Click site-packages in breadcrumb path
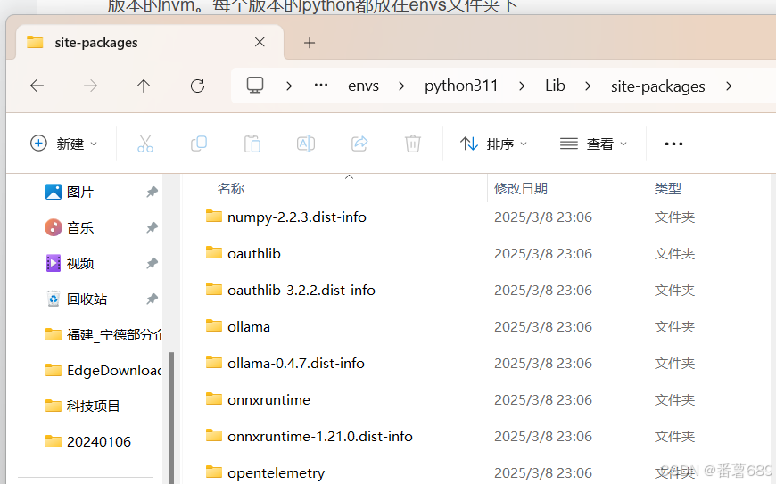This screenshot has height=484, width=776. 657,86
